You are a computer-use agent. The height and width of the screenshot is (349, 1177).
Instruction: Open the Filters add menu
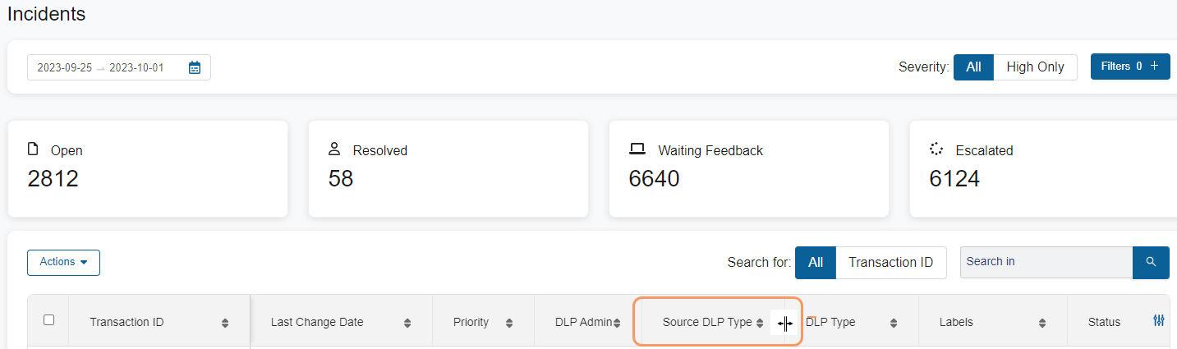click(x=1129, y=67)
